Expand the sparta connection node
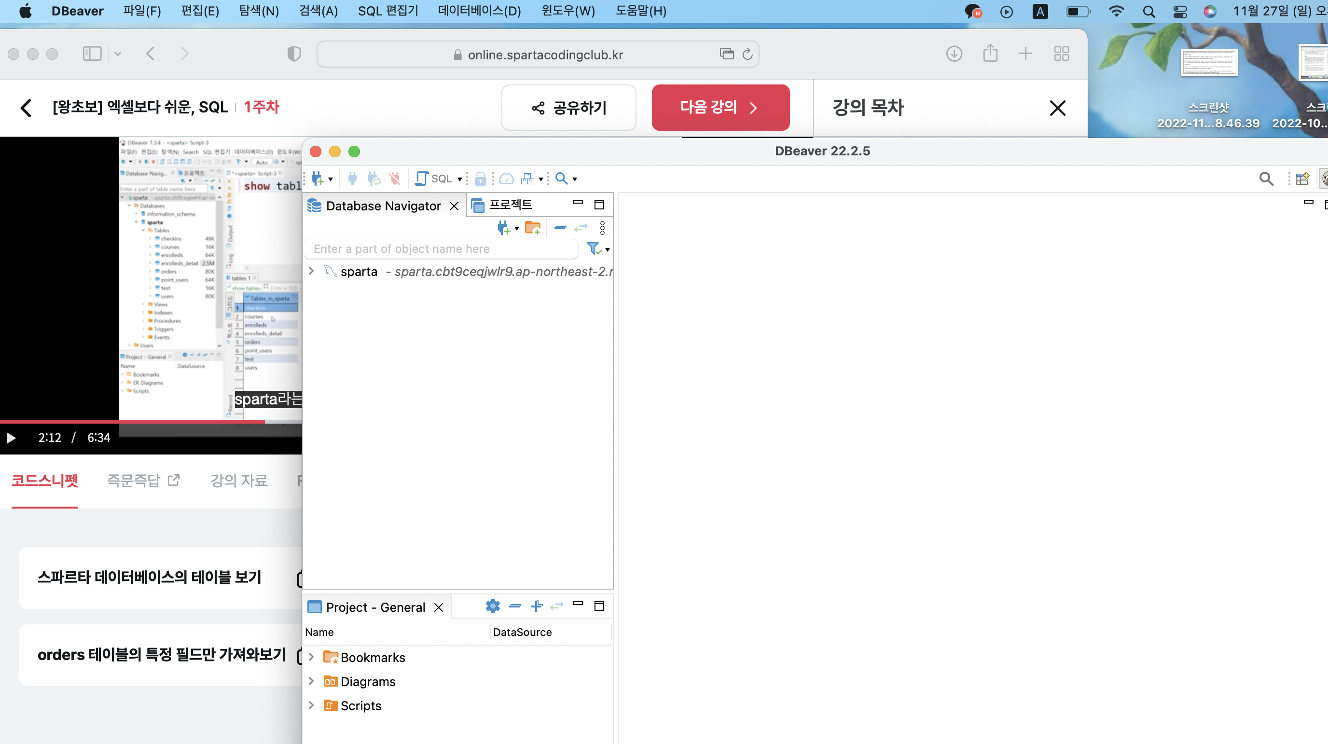 pos(311,271)
